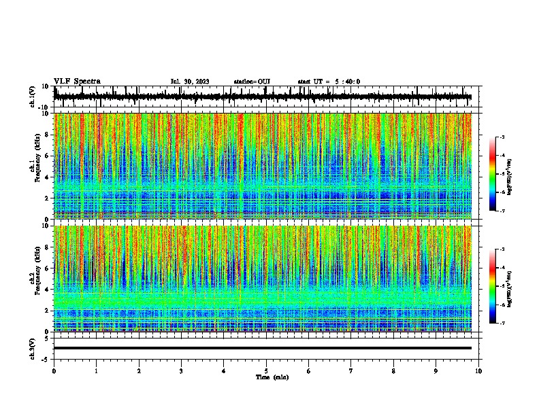Image resolution: width=539 pixels, height=416 pixels.
Task: Click the ch.1 voltage waveform trace
Action: (263, 97)
